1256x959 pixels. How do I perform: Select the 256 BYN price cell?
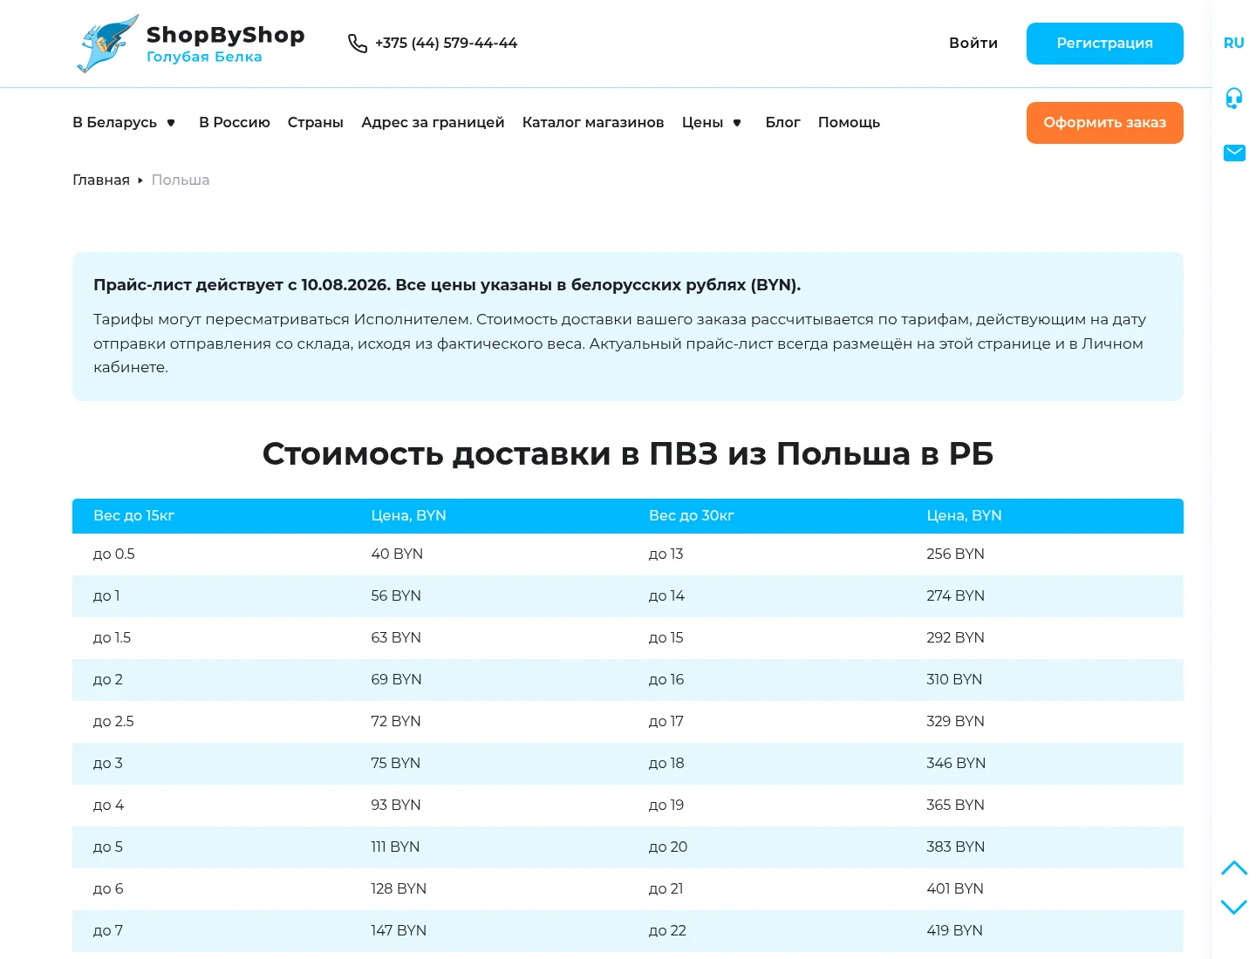pyautogui.click(x=955, y=554)
